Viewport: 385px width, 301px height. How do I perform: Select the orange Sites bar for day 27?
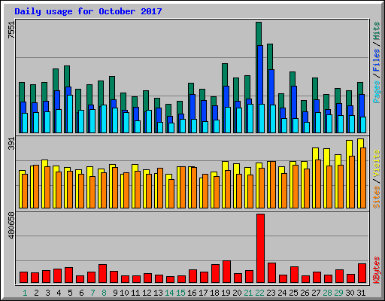318,184
